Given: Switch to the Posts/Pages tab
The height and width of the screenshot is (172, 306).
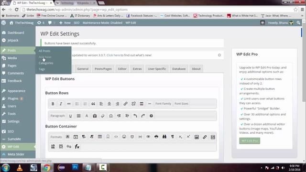Looking at the screenshot, I should (103, 69).
